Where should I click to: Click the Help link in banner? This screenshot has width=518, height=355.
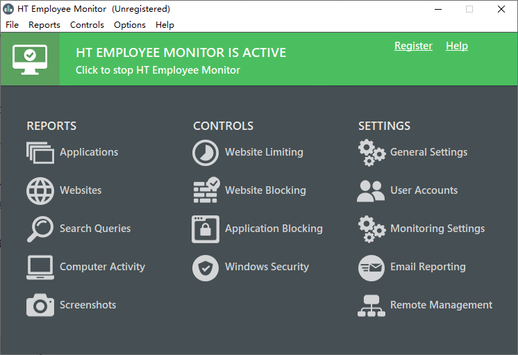pos(456,46)
